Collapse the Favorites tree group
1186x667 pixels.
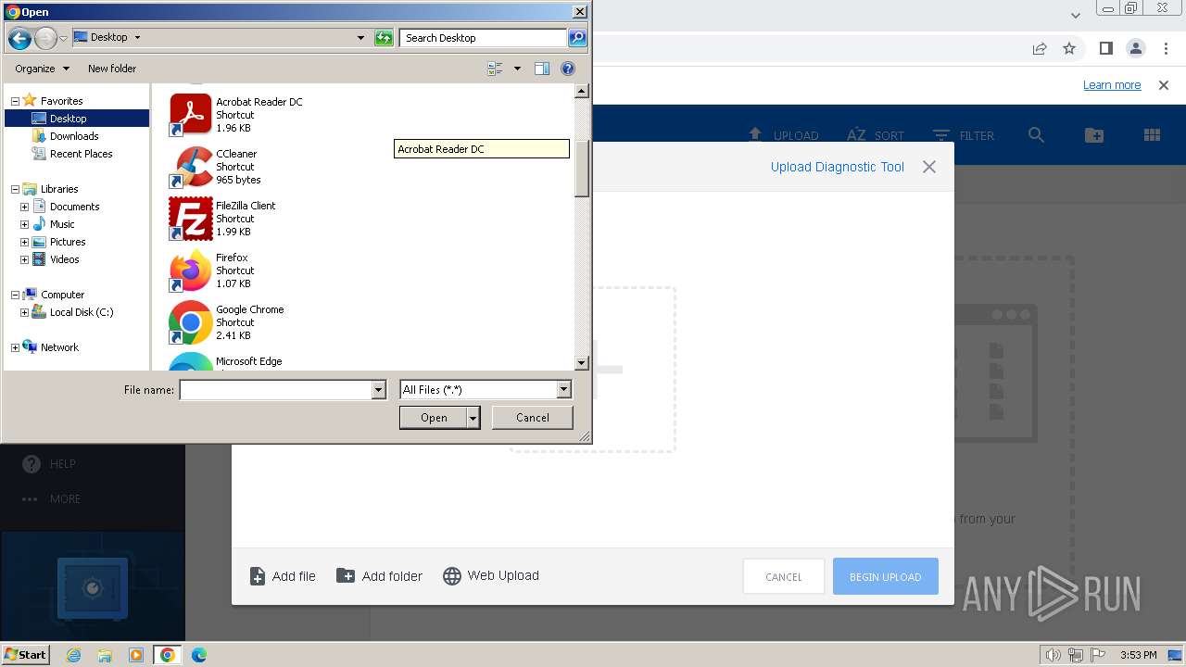tap(15, 101)
